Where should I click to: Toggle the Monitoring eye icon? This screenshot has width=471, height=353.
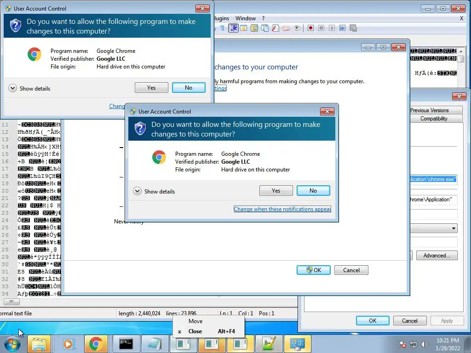coord(297,28)
